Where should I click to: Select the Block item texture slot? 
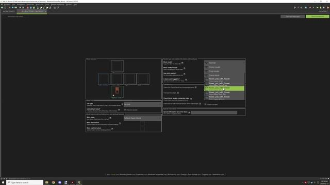(142, 123)
